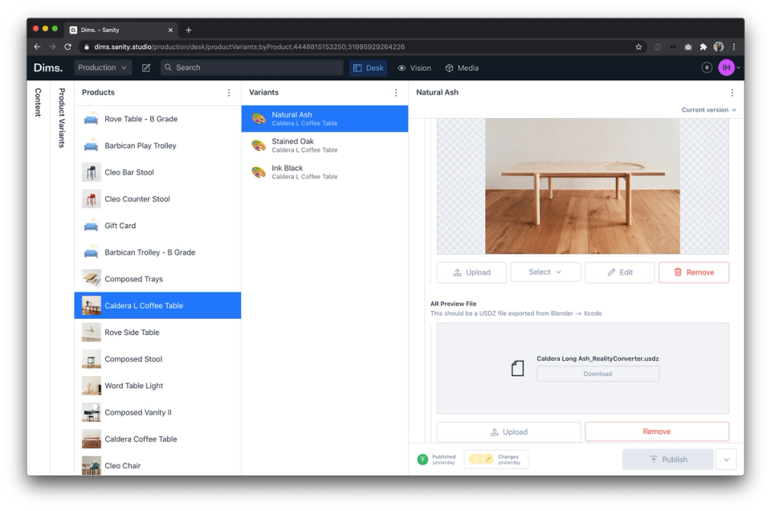Screen dimensions: 771x511
Task: Open Cleo Chair product
Action: 157,464
